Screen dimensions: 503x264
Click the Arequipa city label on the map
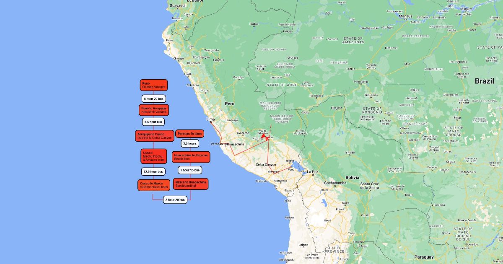273,171
